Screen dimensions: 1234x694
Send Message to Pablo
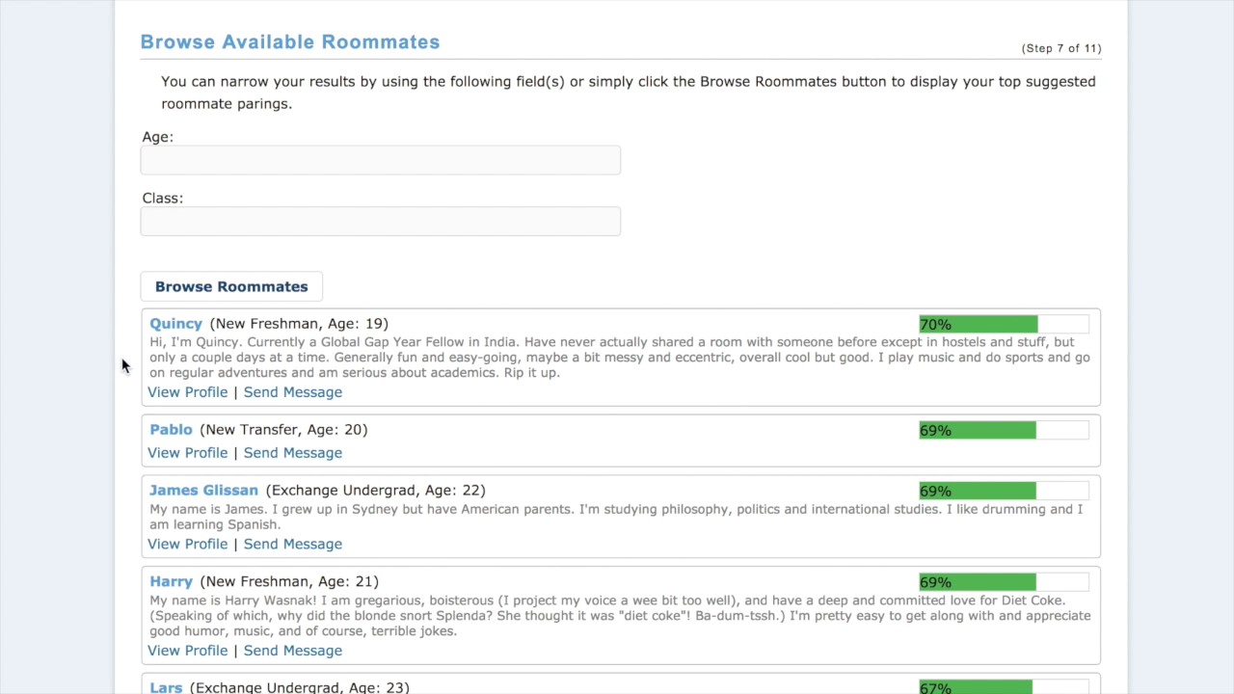click(x=293, y=453)
